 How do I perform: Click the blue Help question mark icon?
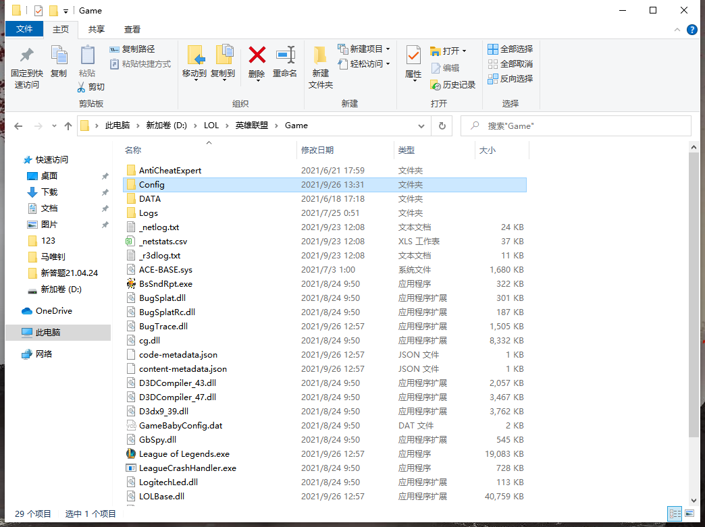(692, 30)
